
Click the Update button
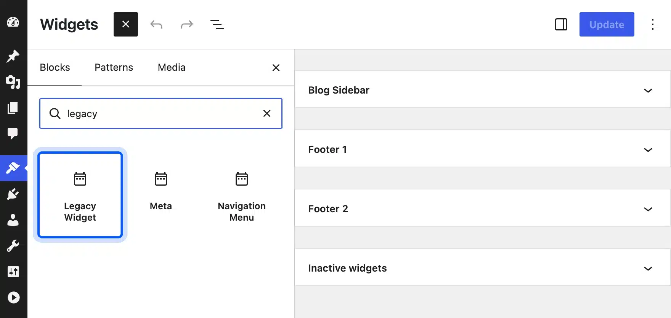607,24
